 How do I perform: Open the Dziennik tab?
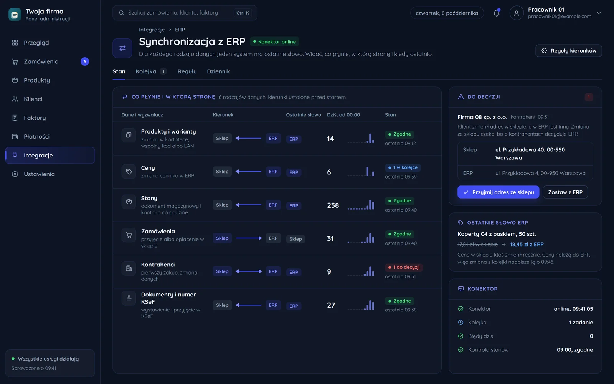pyautogui.click(x=218, y=71)
